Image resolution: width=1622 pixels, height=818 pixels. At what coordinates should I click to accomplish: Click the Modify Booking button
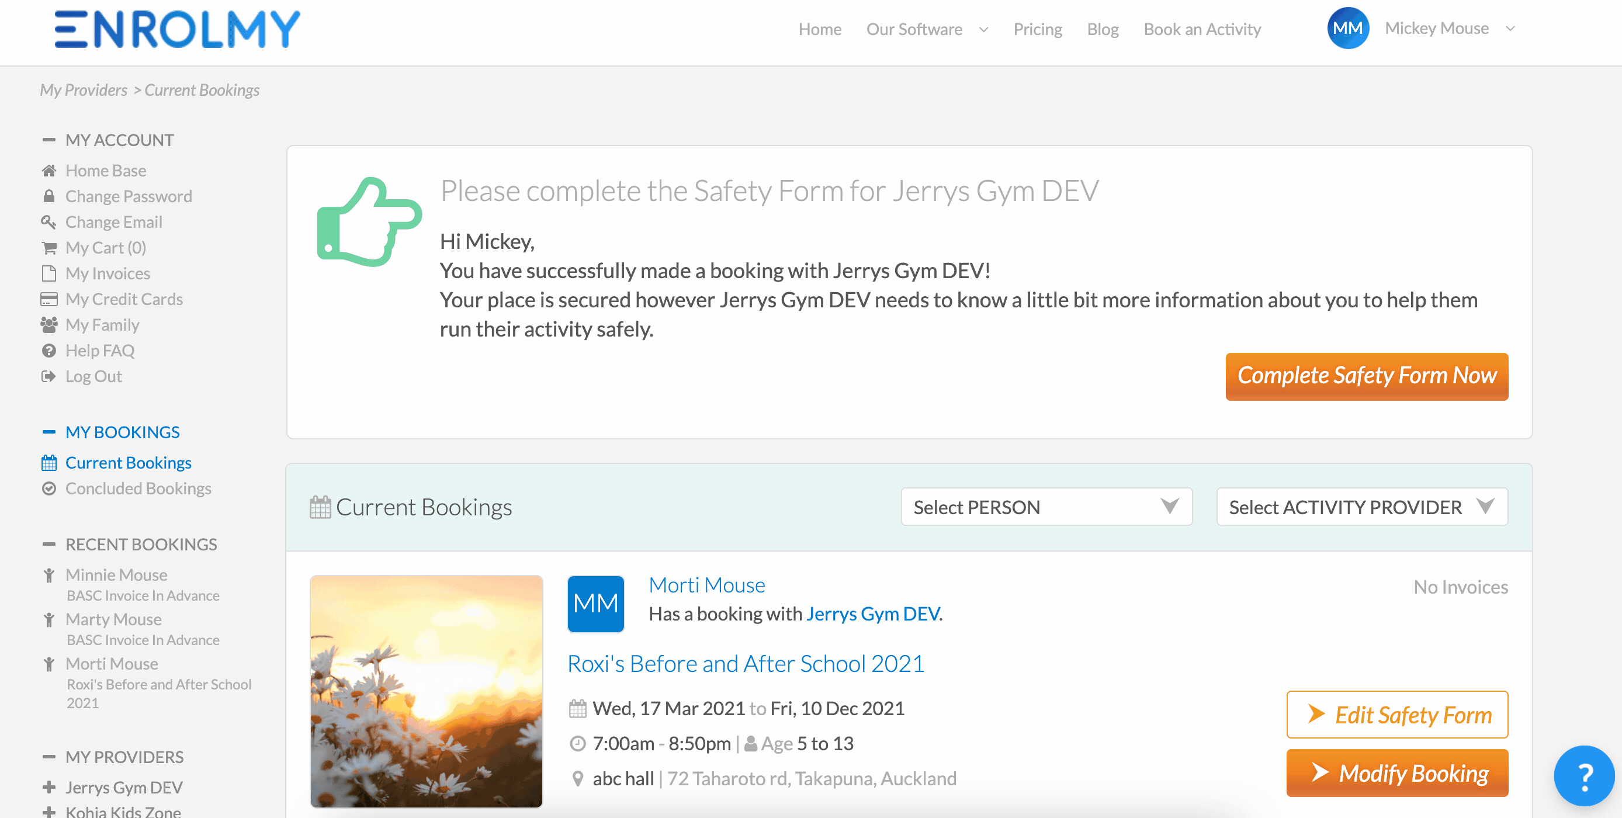[1396, 772]
